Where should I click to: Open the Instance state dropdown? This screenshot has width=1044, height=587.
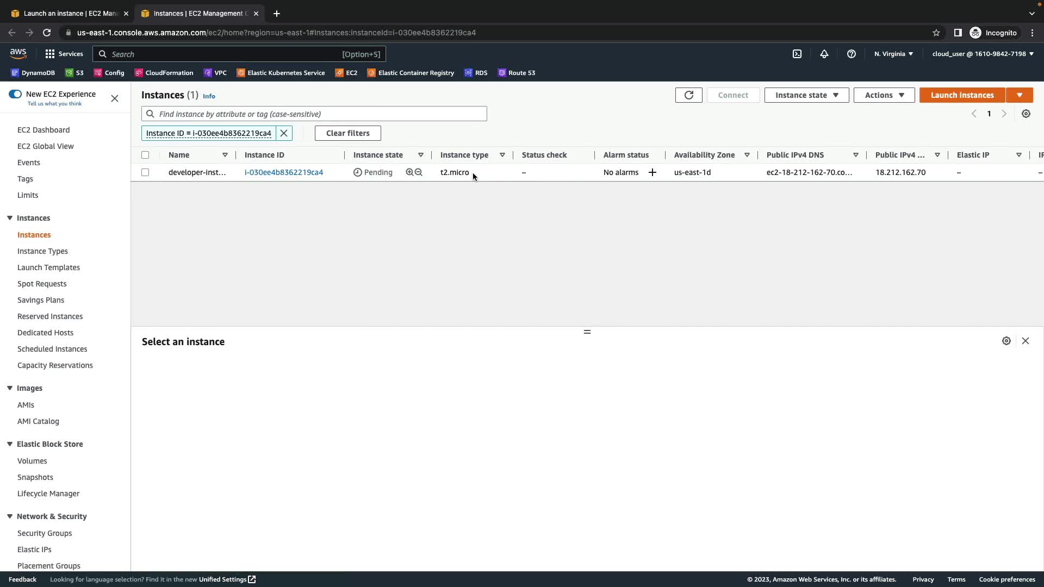click(806, 95)
